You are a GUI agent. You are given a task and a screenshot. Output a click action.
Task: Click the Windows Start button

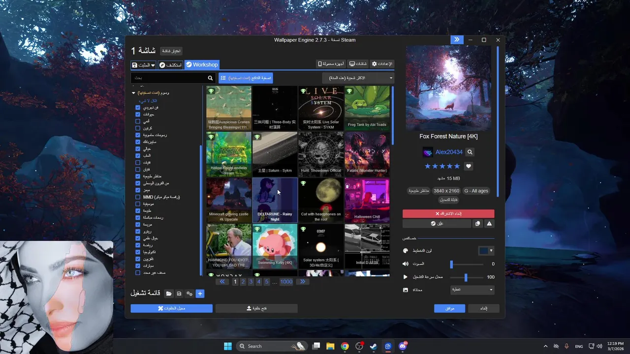pos(228,346)
